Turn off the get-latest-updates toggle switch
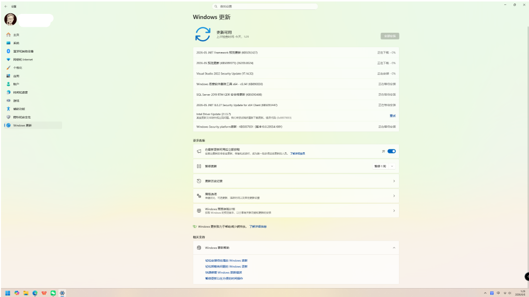529x297 pixels. [x=392, y=151]
